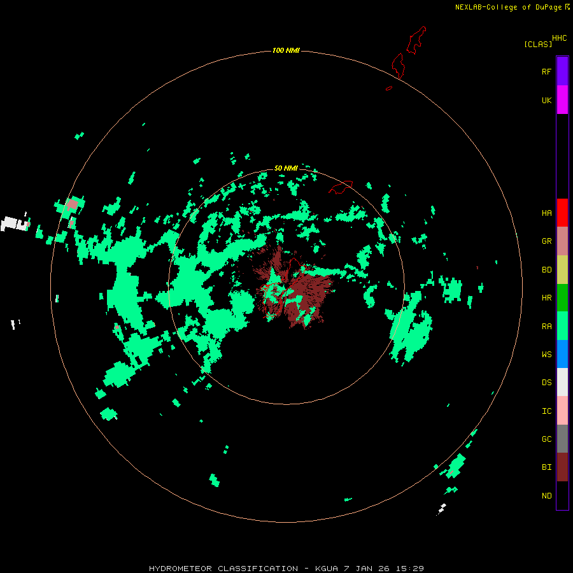This screenshot has width=573, height=573.
Task: Click the IC light pink legend swatch
Action: (x=562, y=411)
